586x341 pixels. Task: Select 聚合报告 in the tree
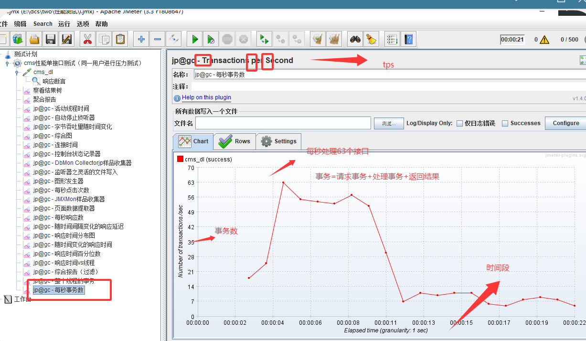point(44,99)
